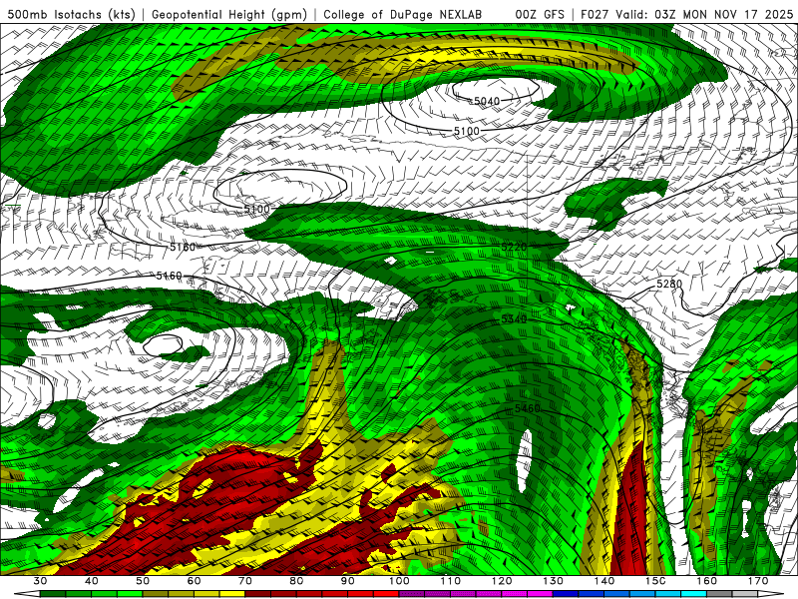
Task: Select the gray swatch just after 160
Action: point(719,594)
